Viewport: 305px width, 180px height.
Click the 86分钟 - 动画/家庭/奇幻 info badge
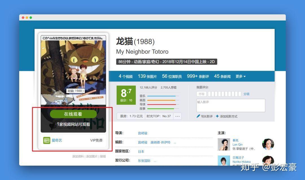pyautogui.click(x=167, y=62)
